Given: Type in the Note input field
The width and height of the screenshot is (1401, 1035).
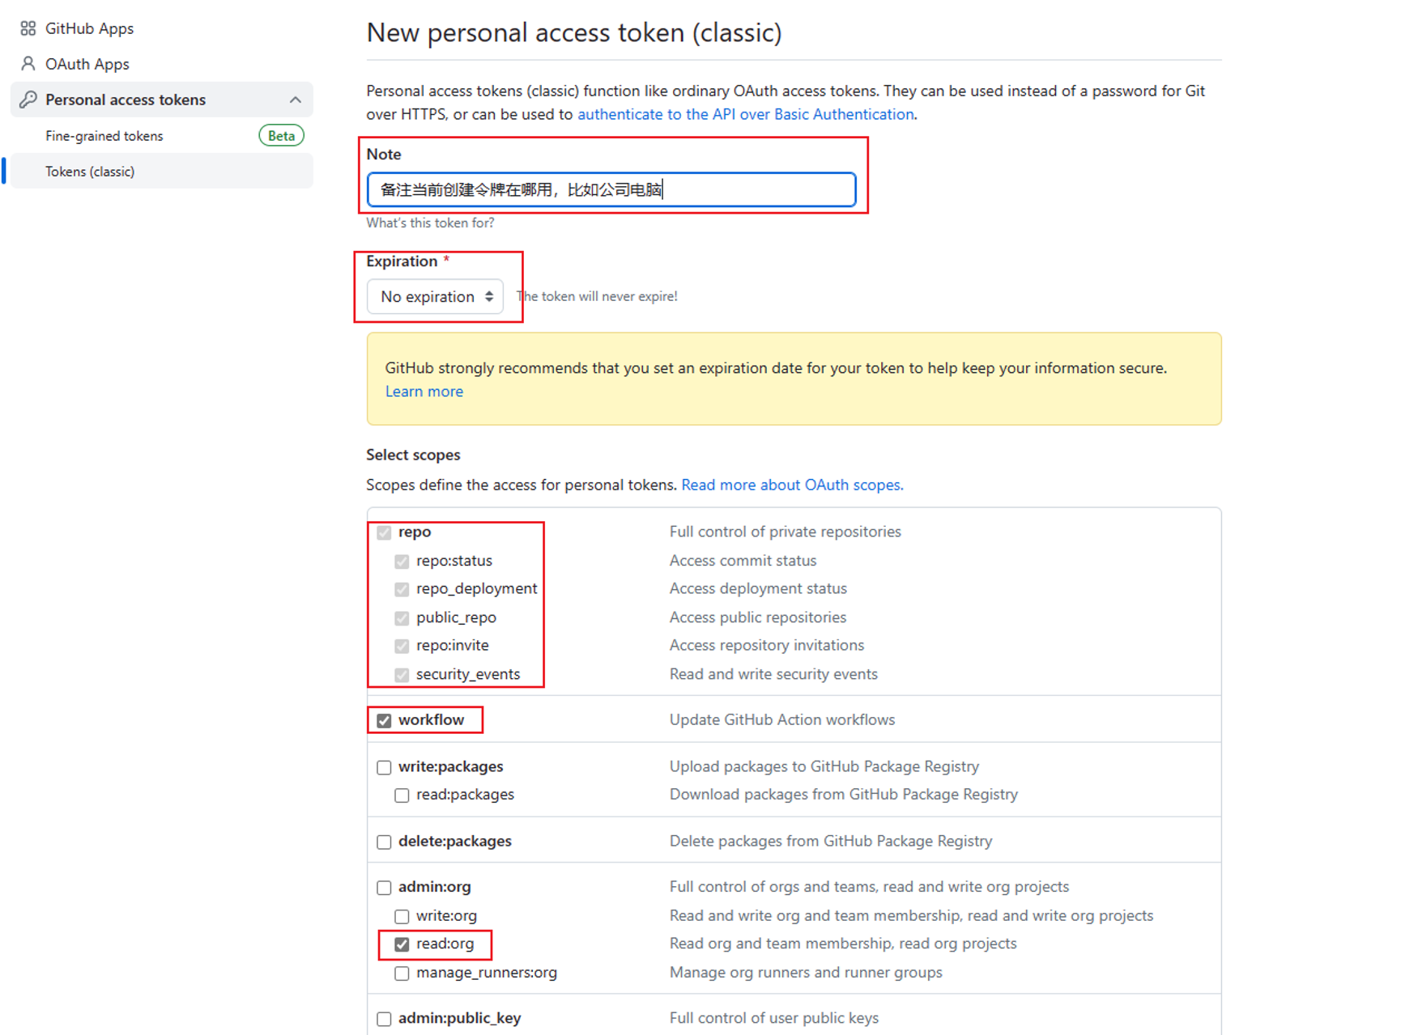Looking at the screenshot, I should (611, 190).
